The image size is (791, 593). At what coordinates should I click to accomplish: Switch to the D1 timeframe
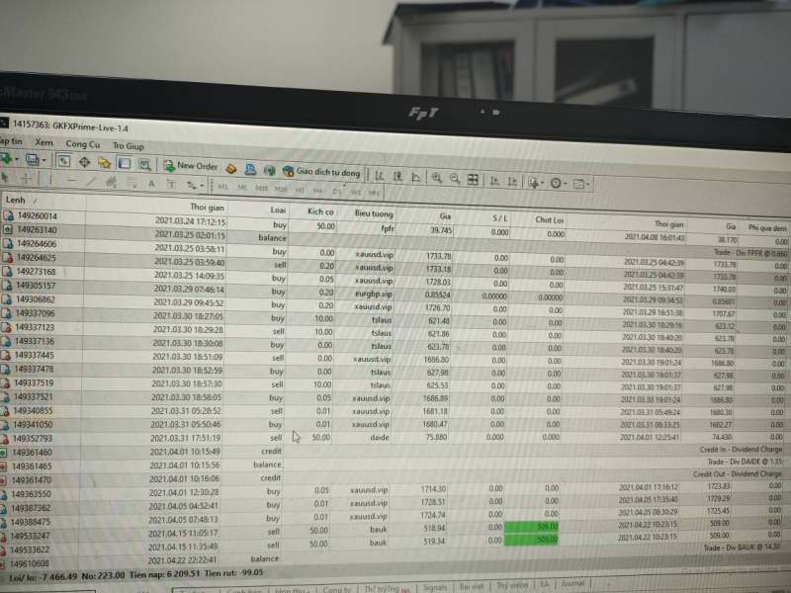click(336, 191)
